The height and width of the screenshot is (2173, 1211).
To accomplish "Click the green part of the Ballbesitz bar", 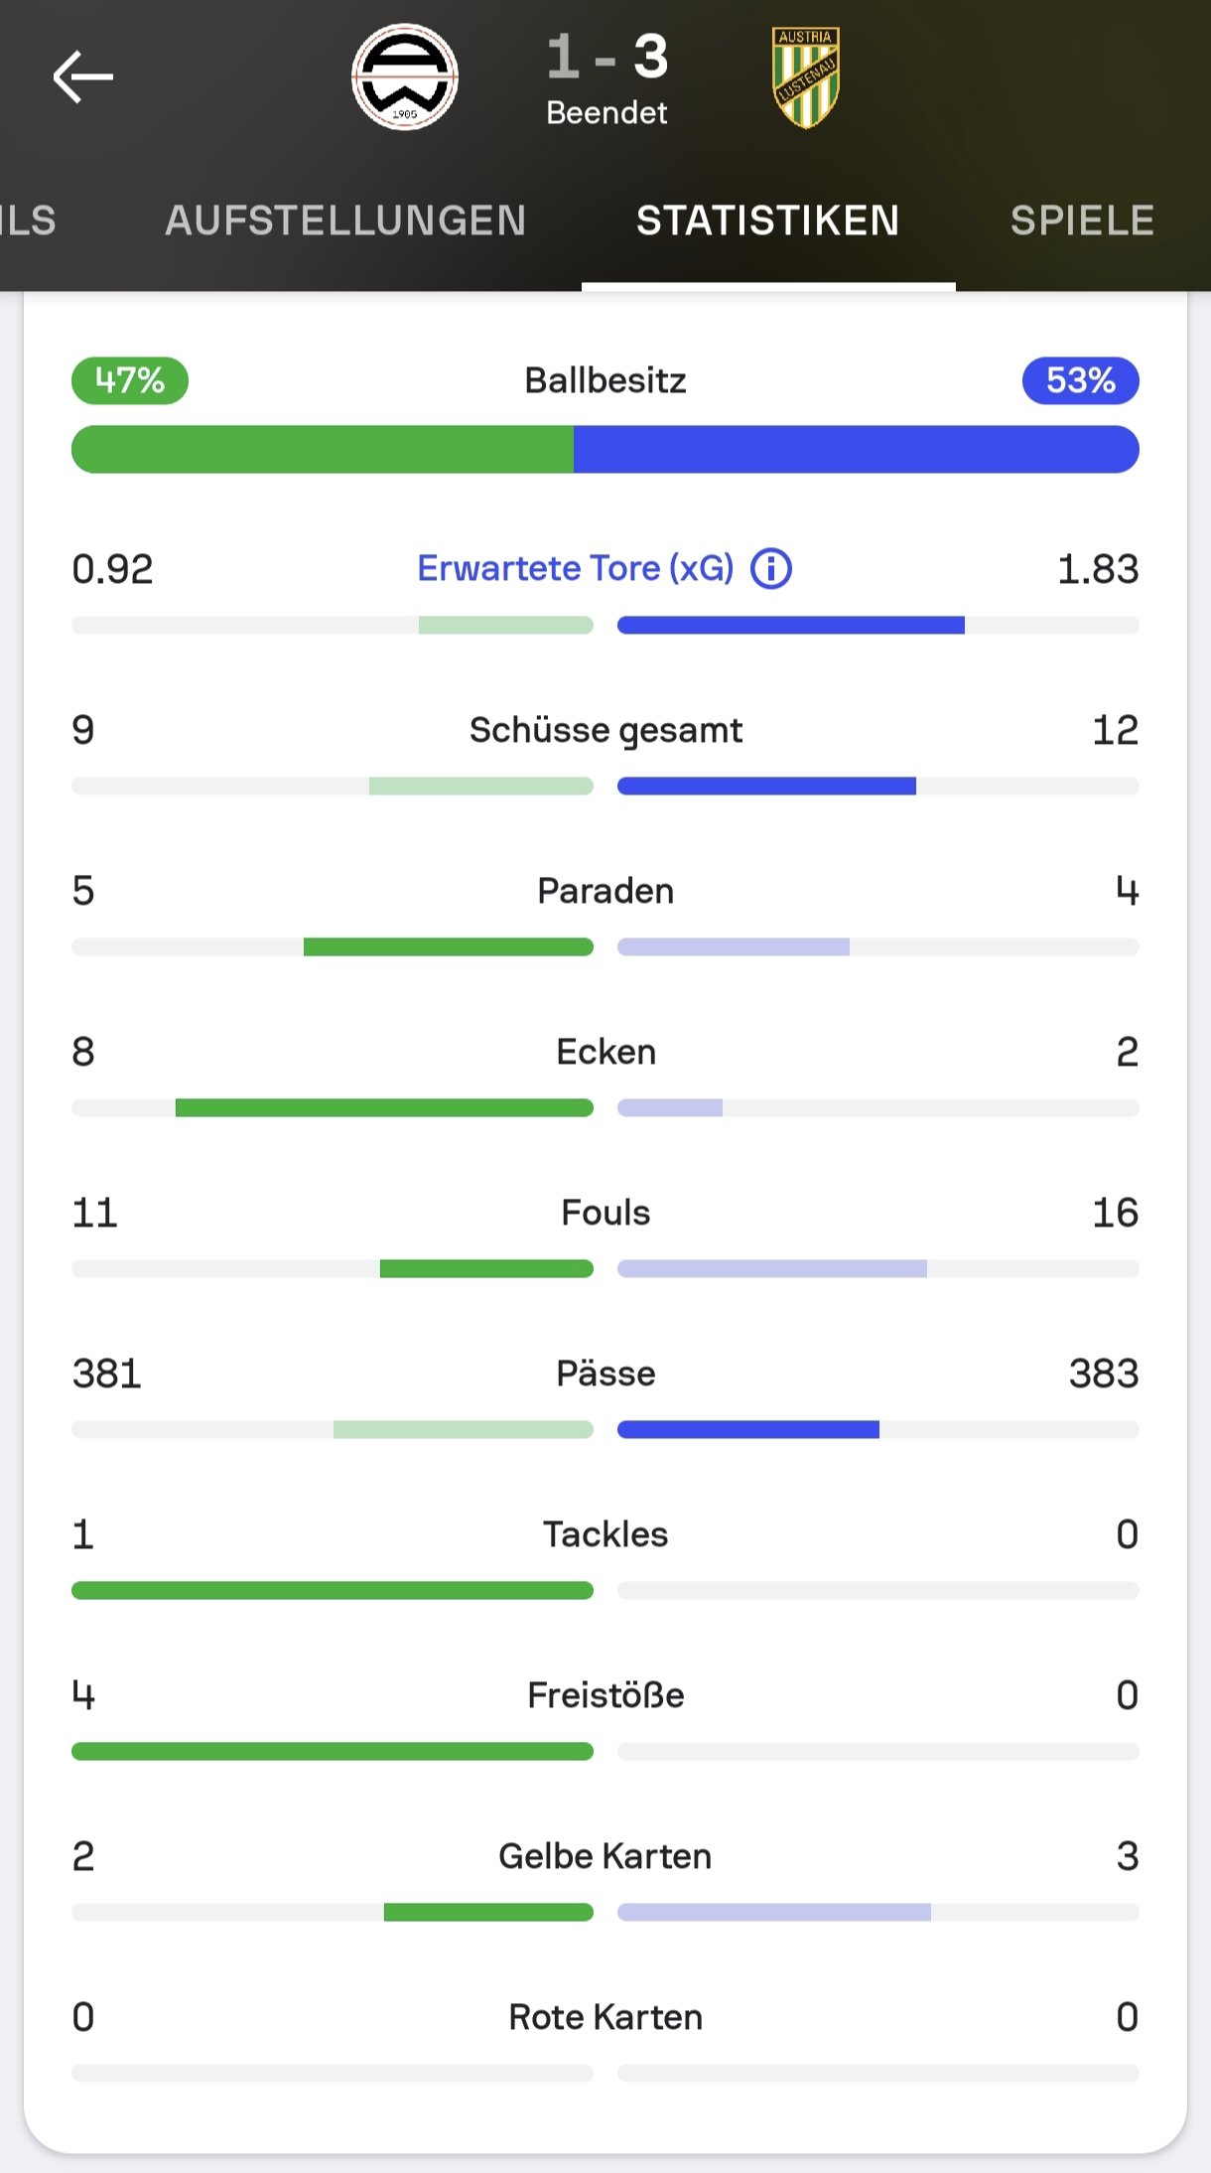I will [x=323, y=449].
